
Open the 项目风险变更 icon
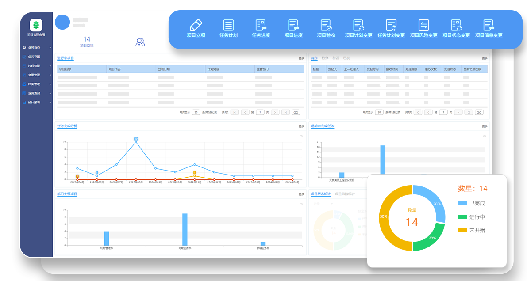[423, 25]
